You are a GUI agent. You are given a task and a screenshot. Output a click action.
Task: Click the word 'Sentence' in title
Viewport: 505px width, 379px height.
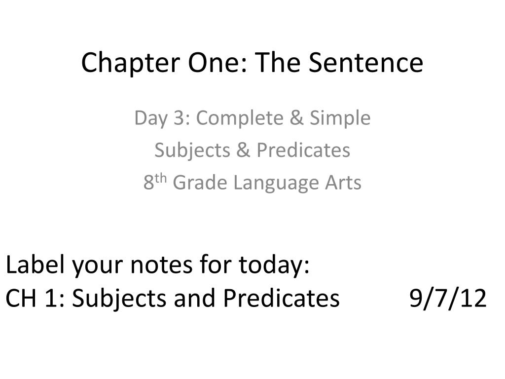tap(366, 63)
